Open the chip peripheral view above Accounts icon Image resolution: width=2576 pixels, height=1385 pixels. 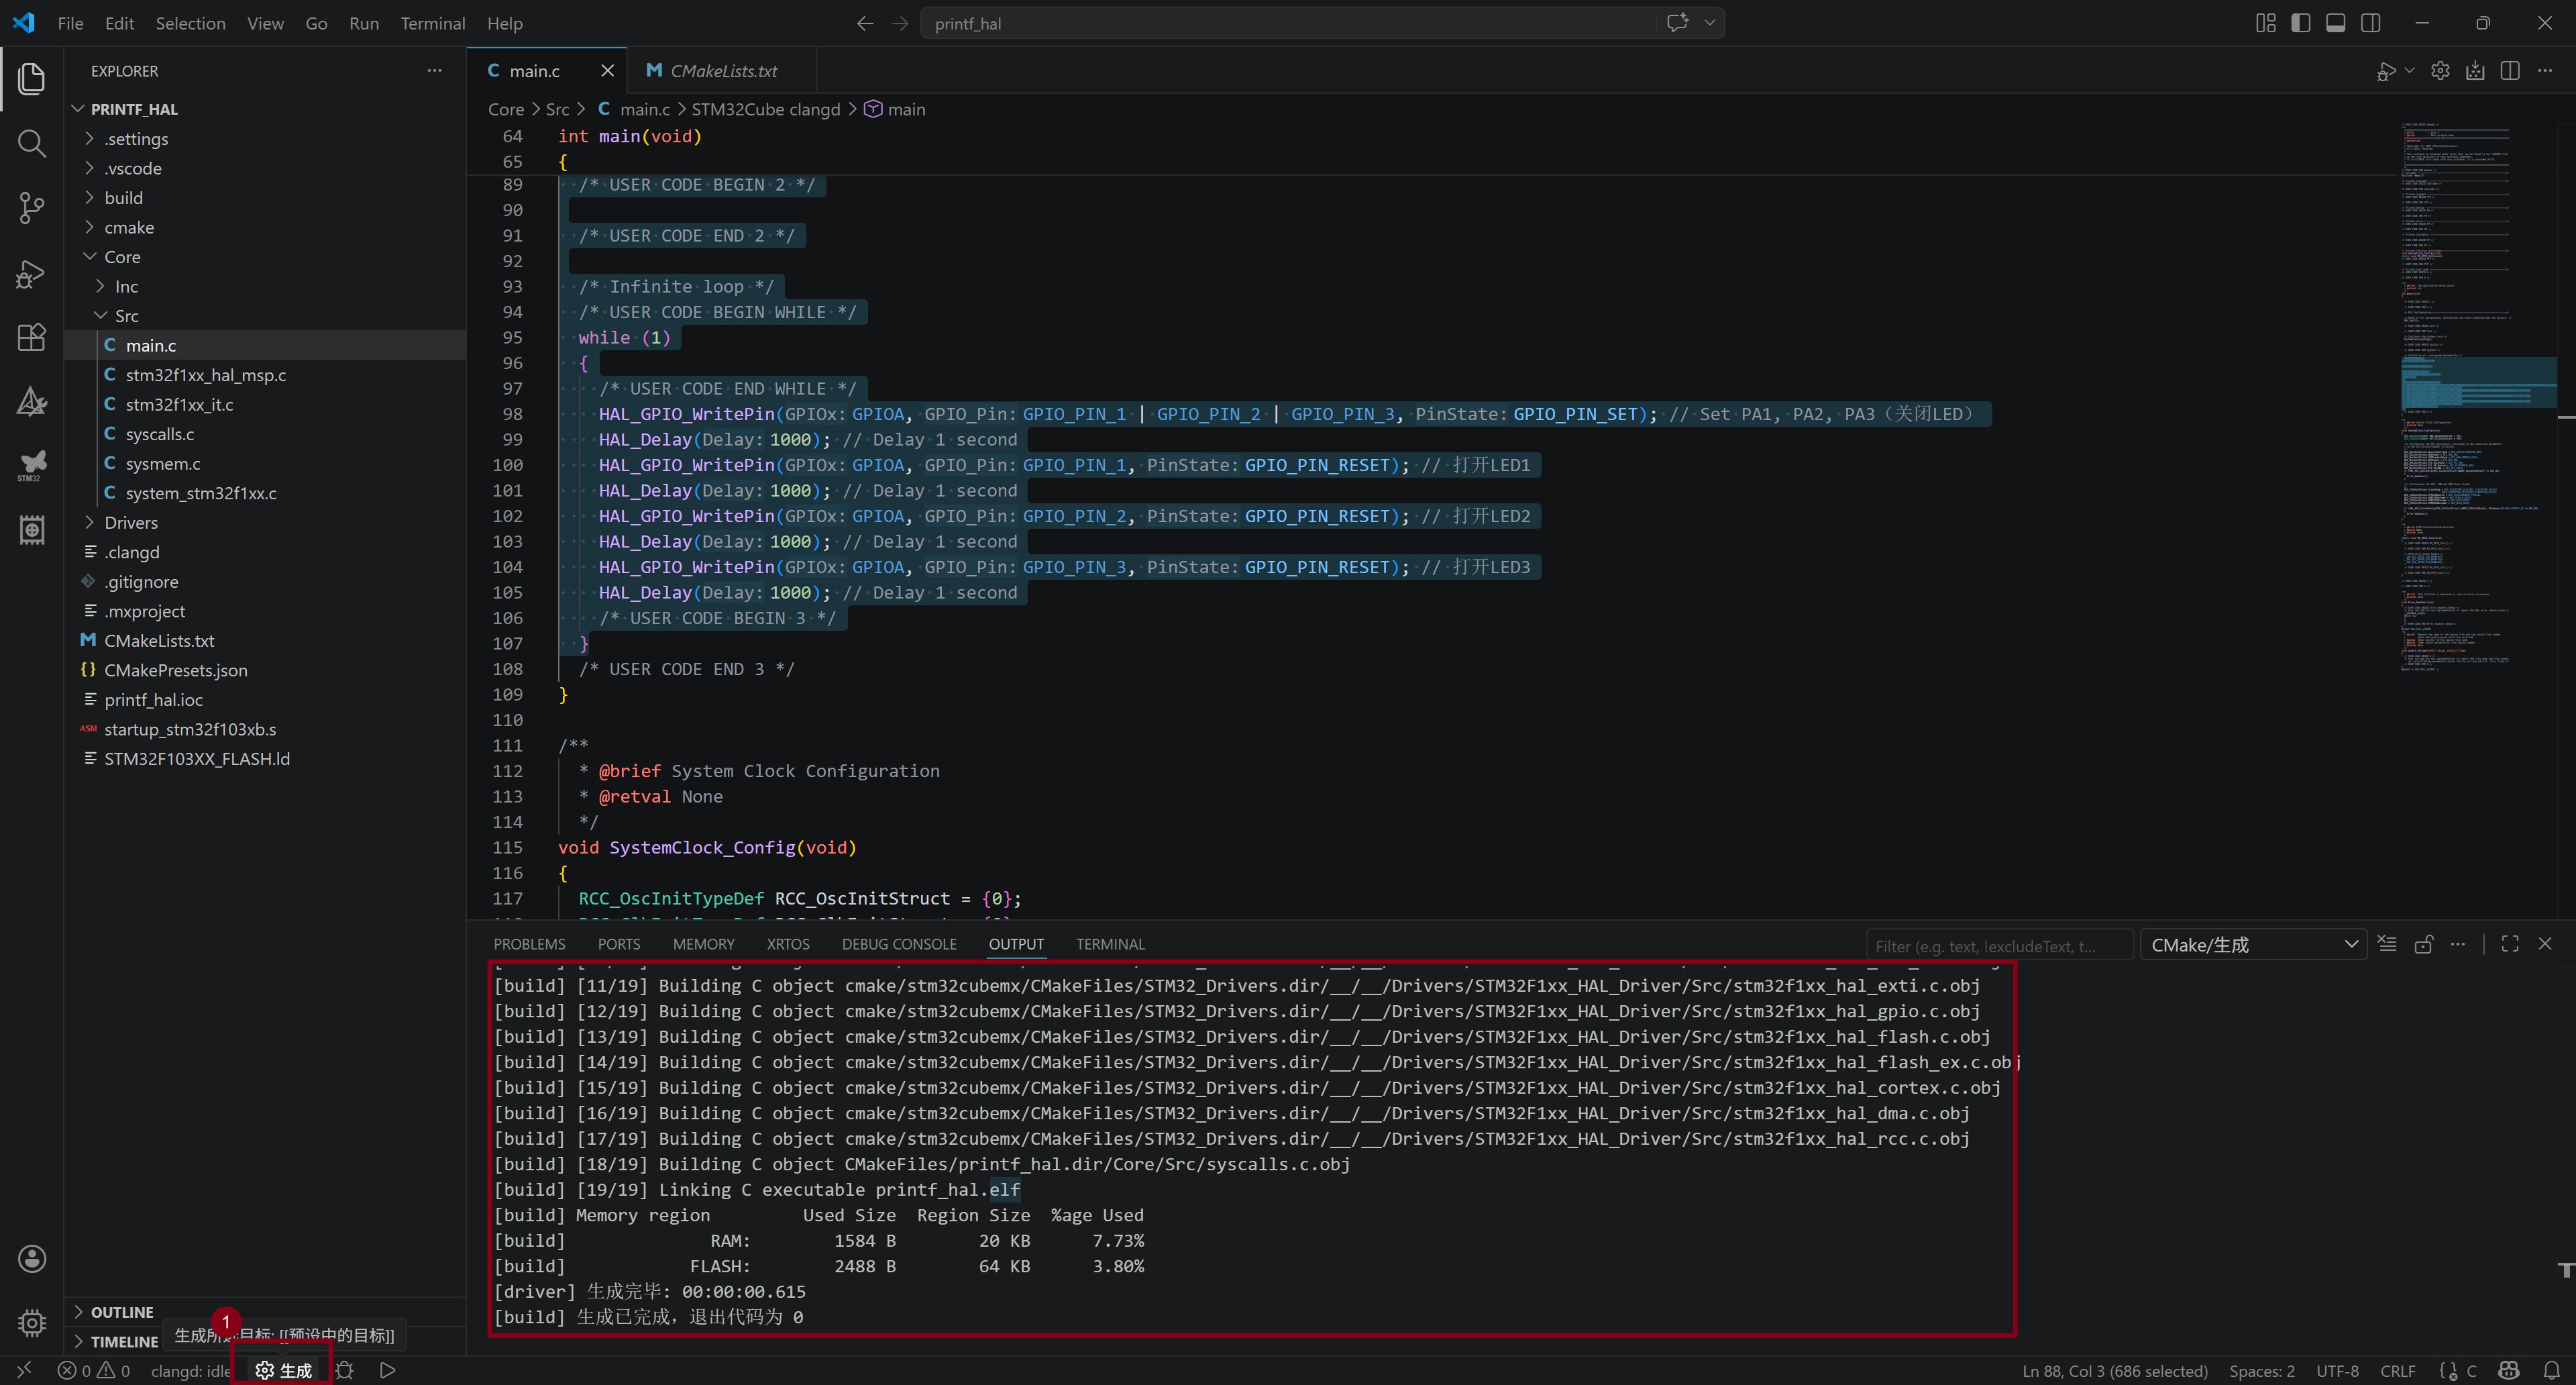(x=32, y=530)
